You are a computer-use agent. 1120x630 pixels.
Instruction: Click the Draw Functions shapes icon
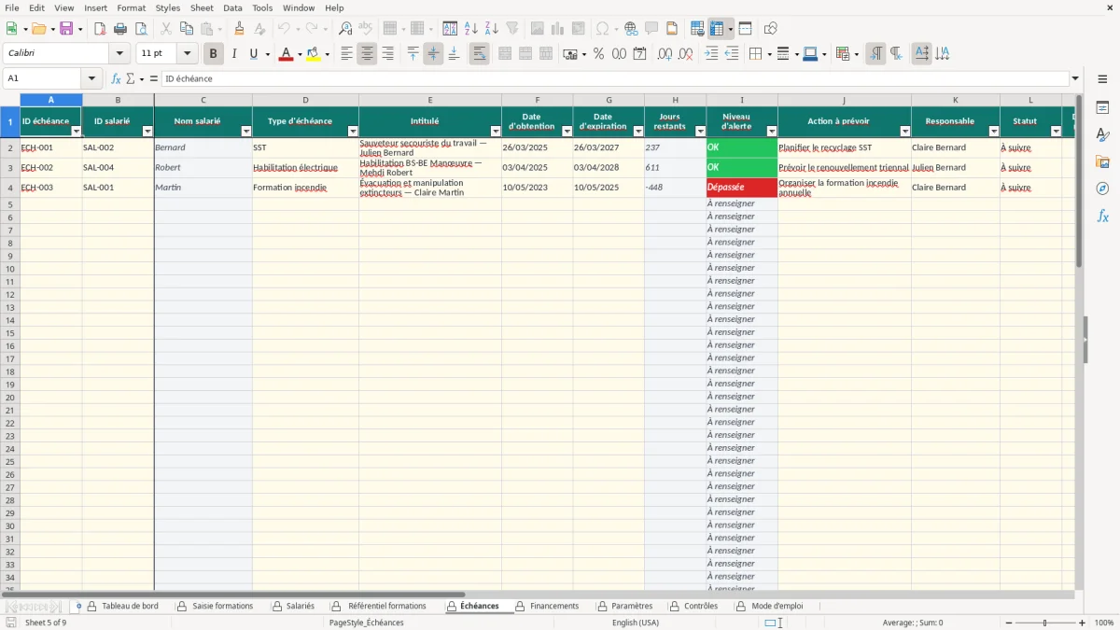pos(770,29)
